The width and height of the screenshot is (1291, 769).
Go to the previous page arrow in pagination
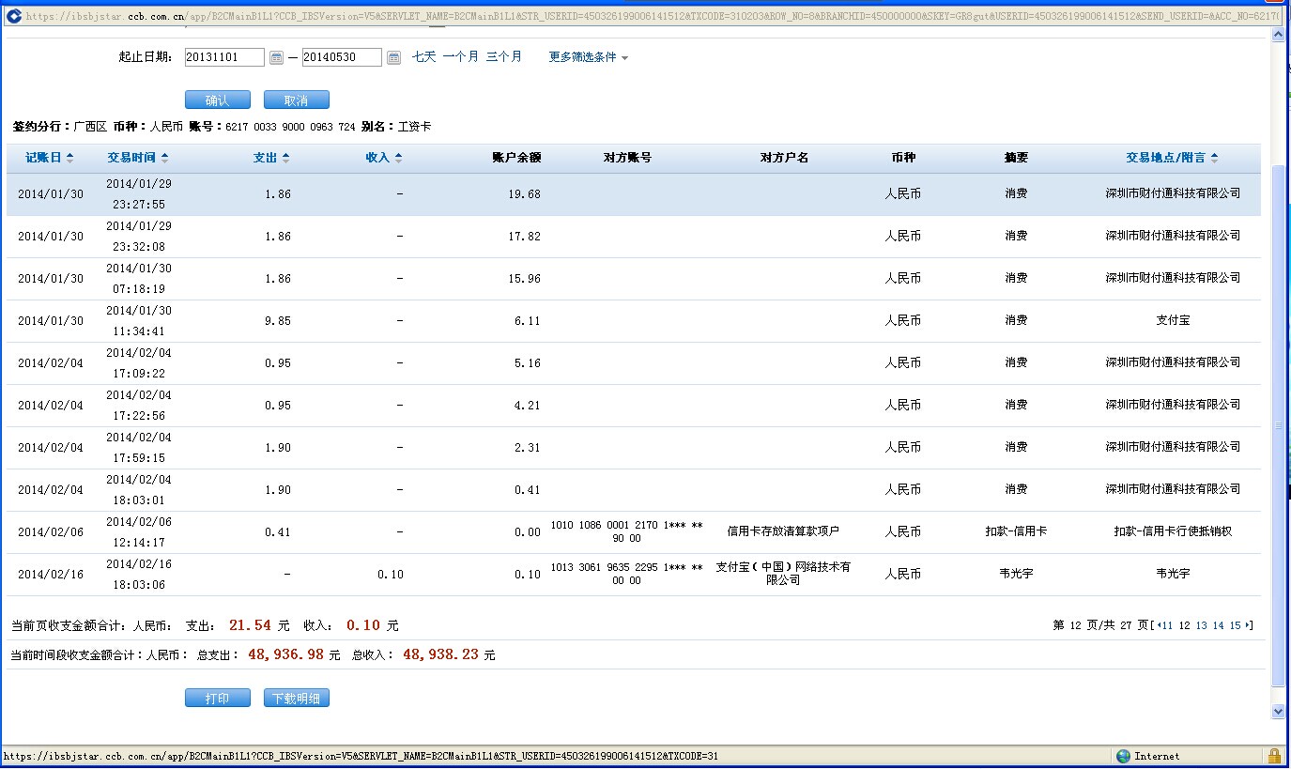click(1159, 625)
